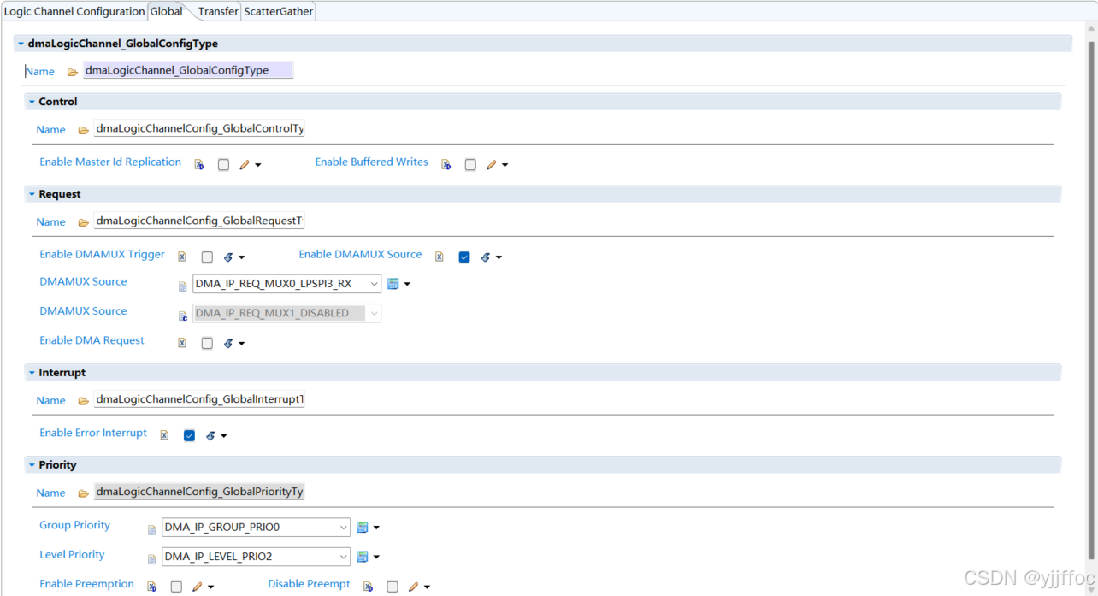
Task: Click the dmaLogicChannel_GlobalConfigType name field
Action: tap(188, 70)
